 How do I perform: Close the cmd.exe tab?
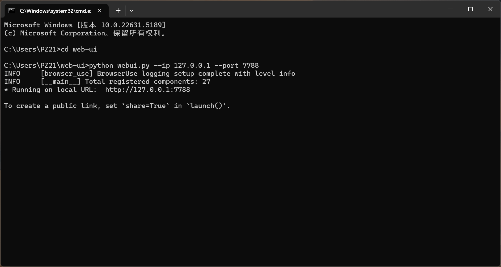click(99, 11)
